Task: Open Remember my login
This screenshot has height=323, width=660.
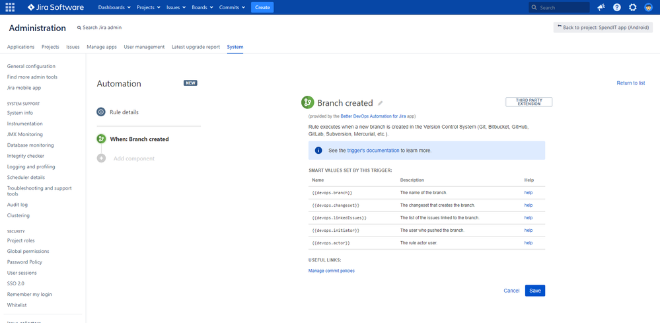Action: (x=30, y=295)
